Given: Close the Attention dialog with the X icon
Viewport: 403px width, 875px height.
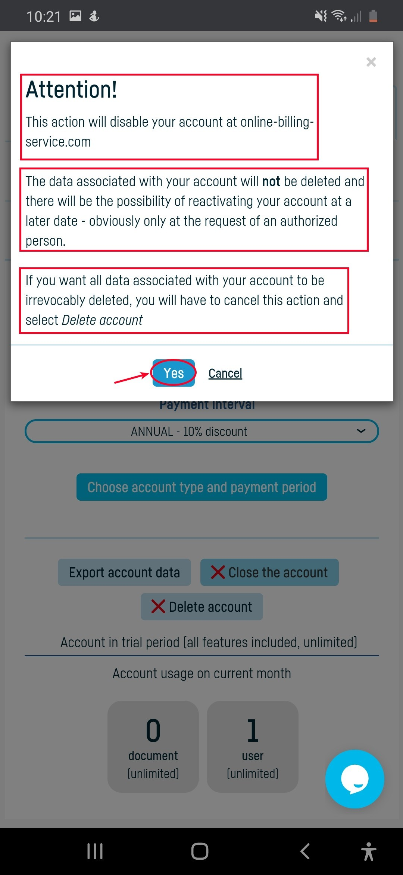Looking at the screenshot, I should [371, 62].
